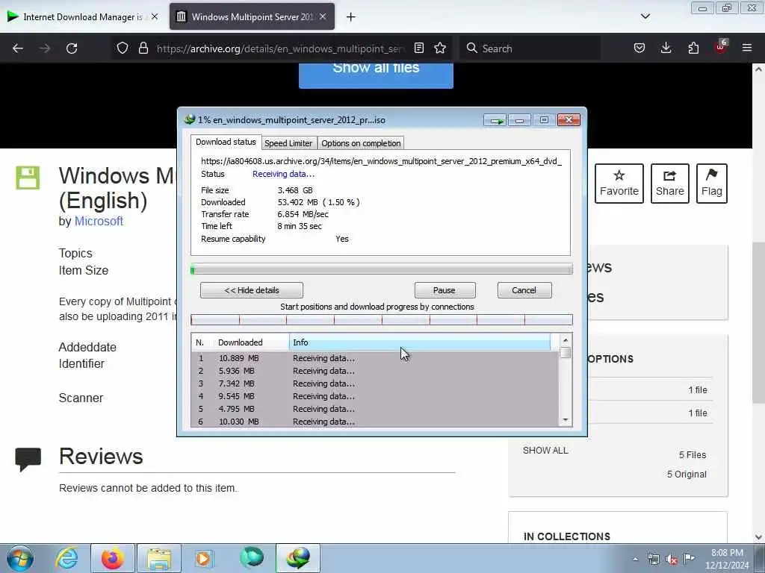Open the Speed Limiter tab
The height and width of the screenshot is (573, 765).
tap(288, 143)
